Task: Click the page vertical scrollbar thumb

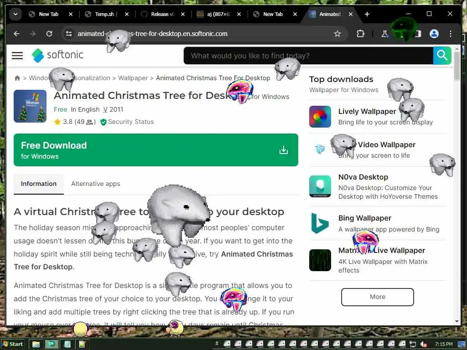Action: click(457, 66)
